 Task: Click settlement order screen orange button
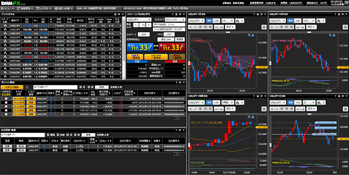(x=12, y=87)
